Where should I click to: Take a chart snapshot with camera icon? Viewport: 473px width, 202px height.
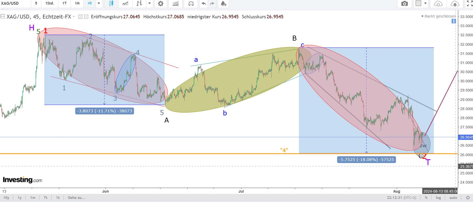click(404, 3)
